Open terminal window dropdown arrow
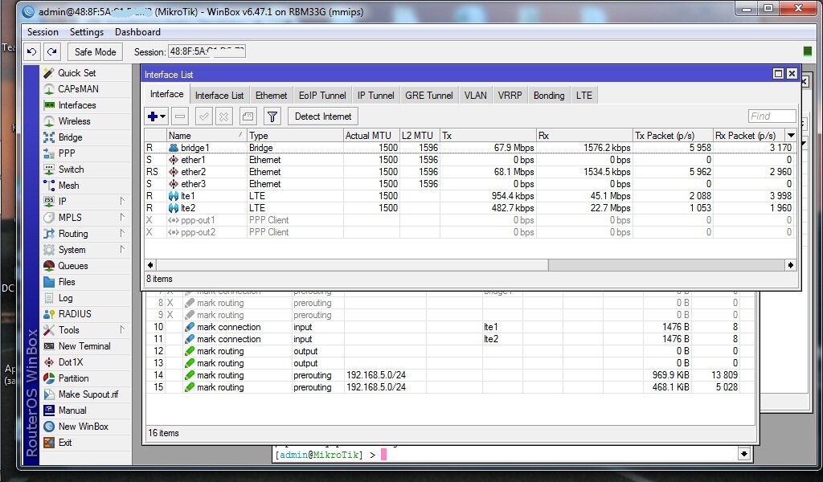This screenshot has width=823, height=482. (743, 454)
